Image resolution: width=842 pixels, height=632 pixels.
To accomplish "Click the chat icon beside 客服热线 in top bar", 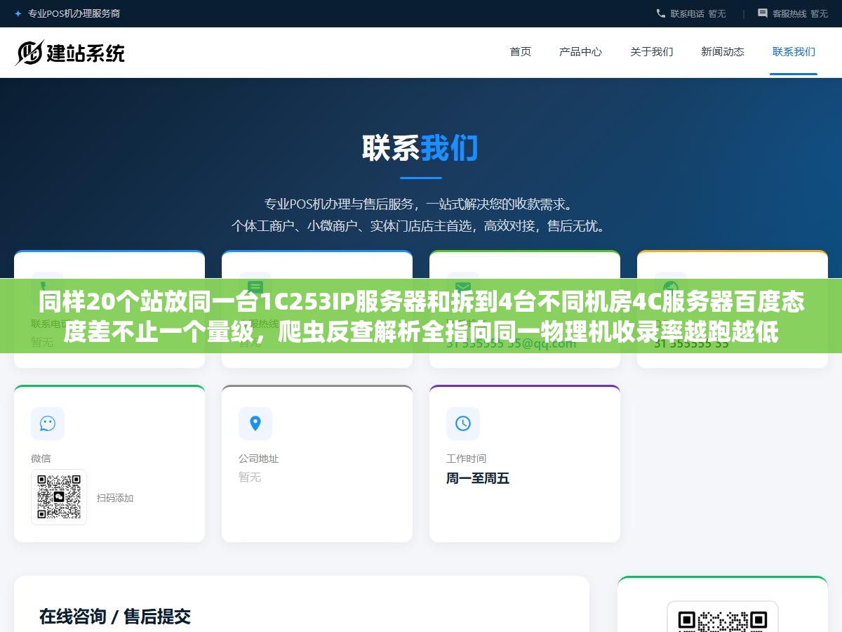I will [763, 13].
